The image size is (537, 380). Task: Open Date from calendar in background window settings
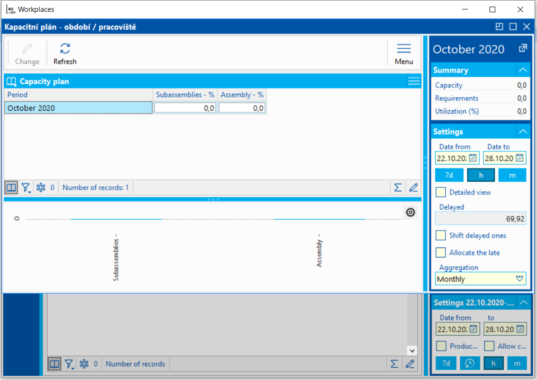[x=473, y=329]
